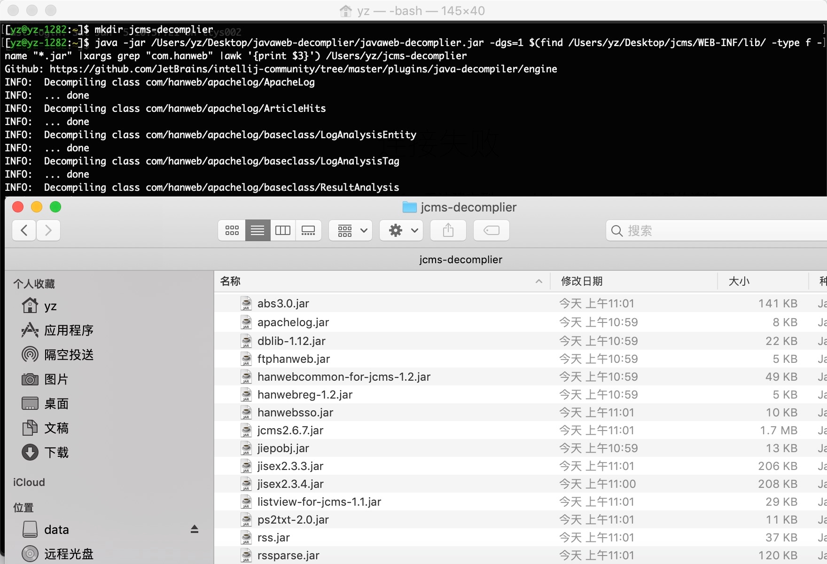Screen dimensions: 827x564
Task: Open AirDrop (隔空投送) in sidebar
Action: pyautogui.click(x=68, y=355)
